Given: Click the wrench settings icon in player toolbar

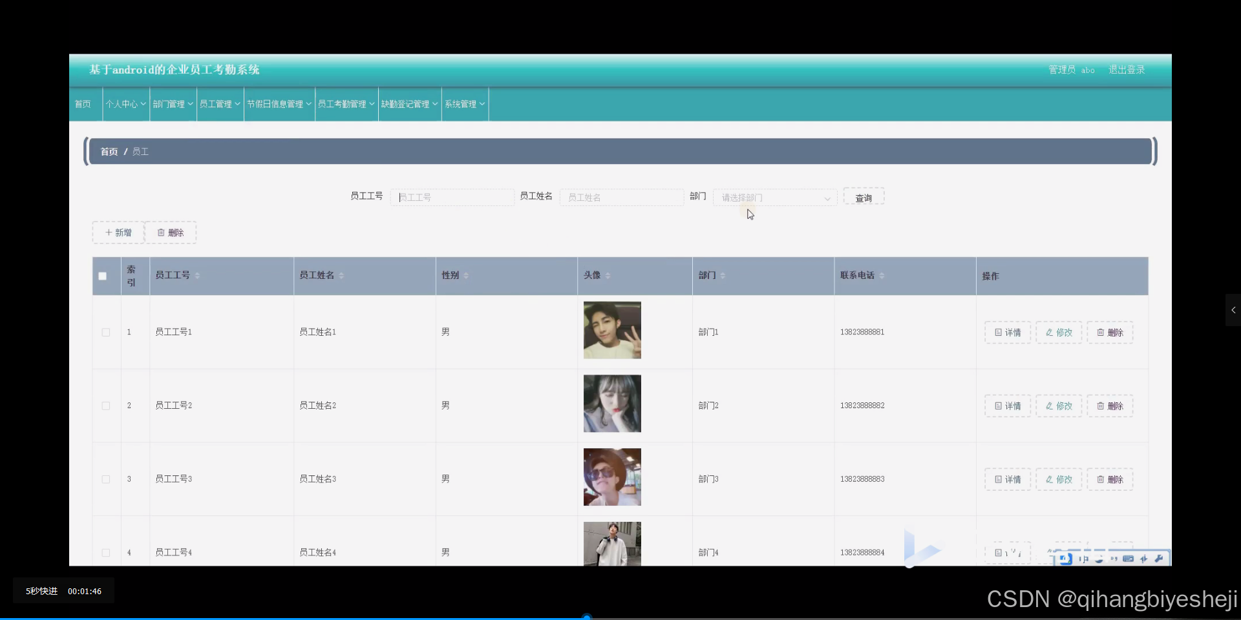Looking at the screenshot, I should 1160,558.
